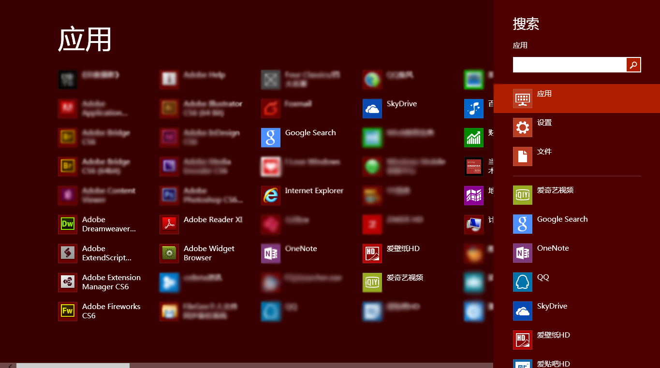Open OneNote icon in apps grid
Screen dimensions: 660x368
271,254
